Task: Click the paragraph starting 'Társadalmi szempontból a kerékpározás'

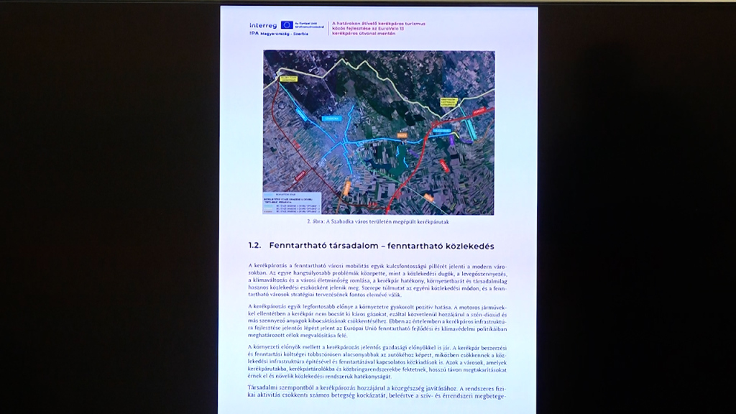Action: click(377, 392)
